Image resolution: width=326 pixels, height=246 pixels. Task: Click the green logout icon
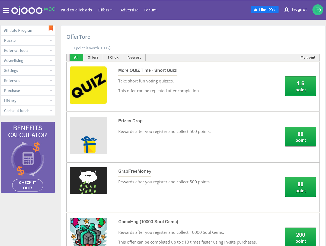[318, 10]
